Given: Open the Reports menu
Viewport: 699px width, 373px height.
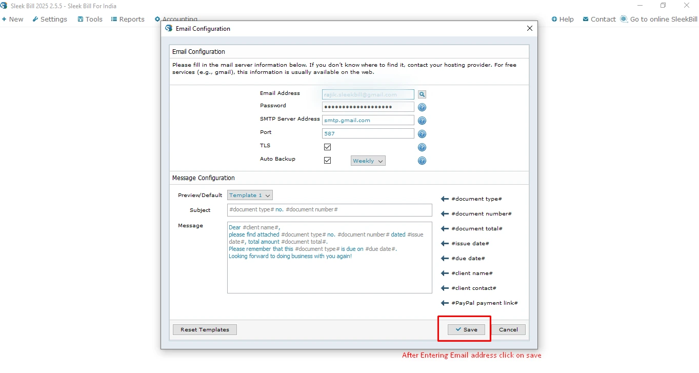Looking at the screenshot, I should tap(128, 19).
